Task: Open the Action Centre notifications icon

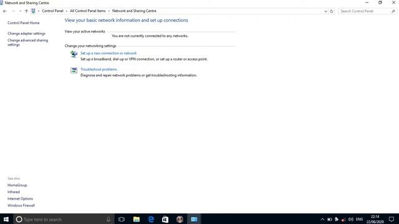Action: (x=392, y=219)
